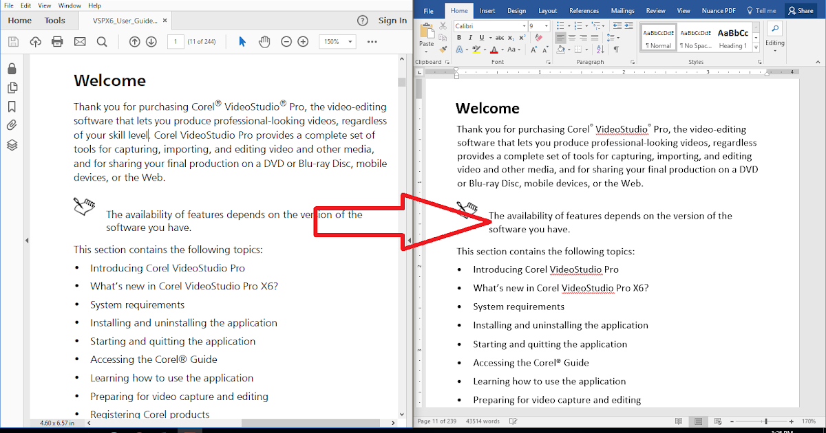826x433 pixels.
Task: Toggle Strikethrough in Word Font group
Action: pyautogui.click(x=500, y=38)
